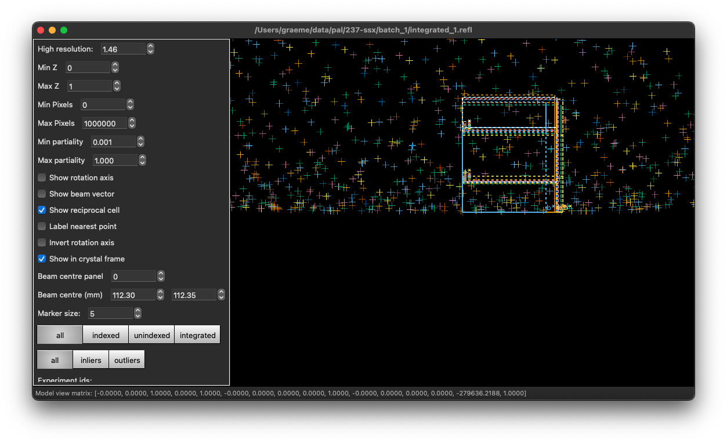
Task: Adjust Beam centre panel with stepper
Action: click(x=161, y=276)
